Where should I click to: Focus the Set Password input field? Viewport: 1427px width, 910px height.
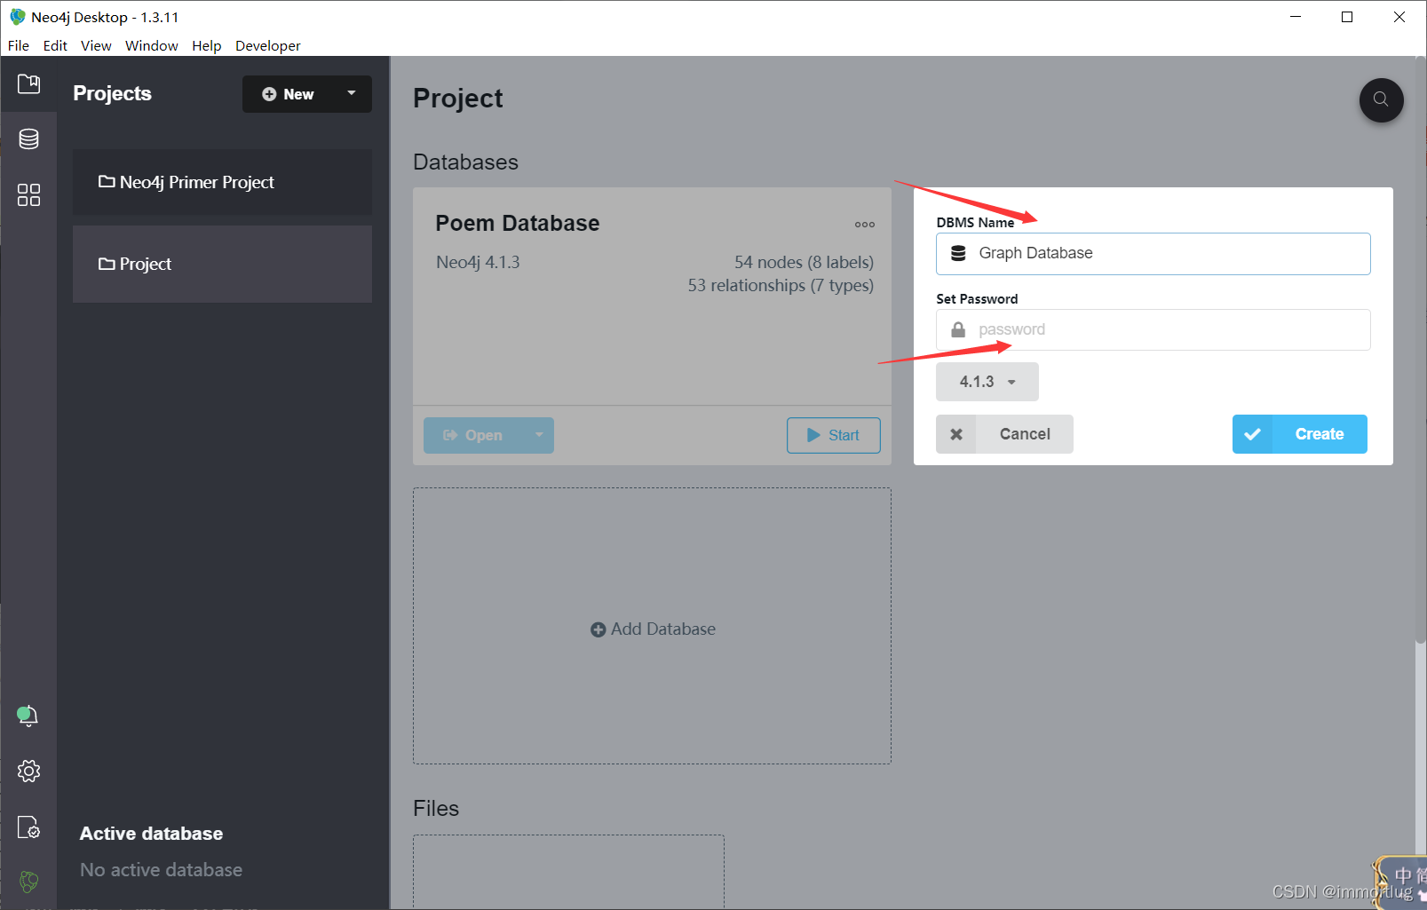pos(1153,329)
